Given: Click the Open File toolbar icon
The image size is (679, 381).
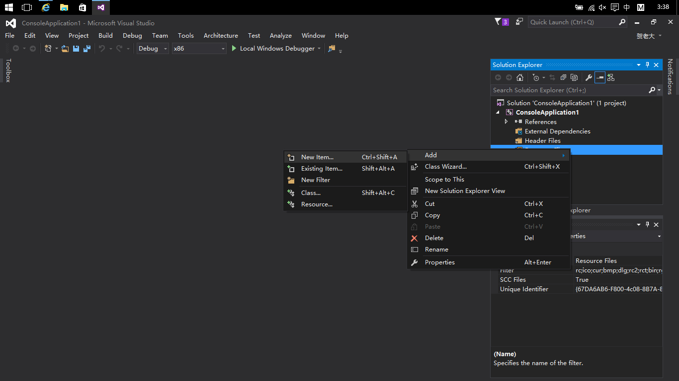Looking at the screenshot, I should click(65, 49).
